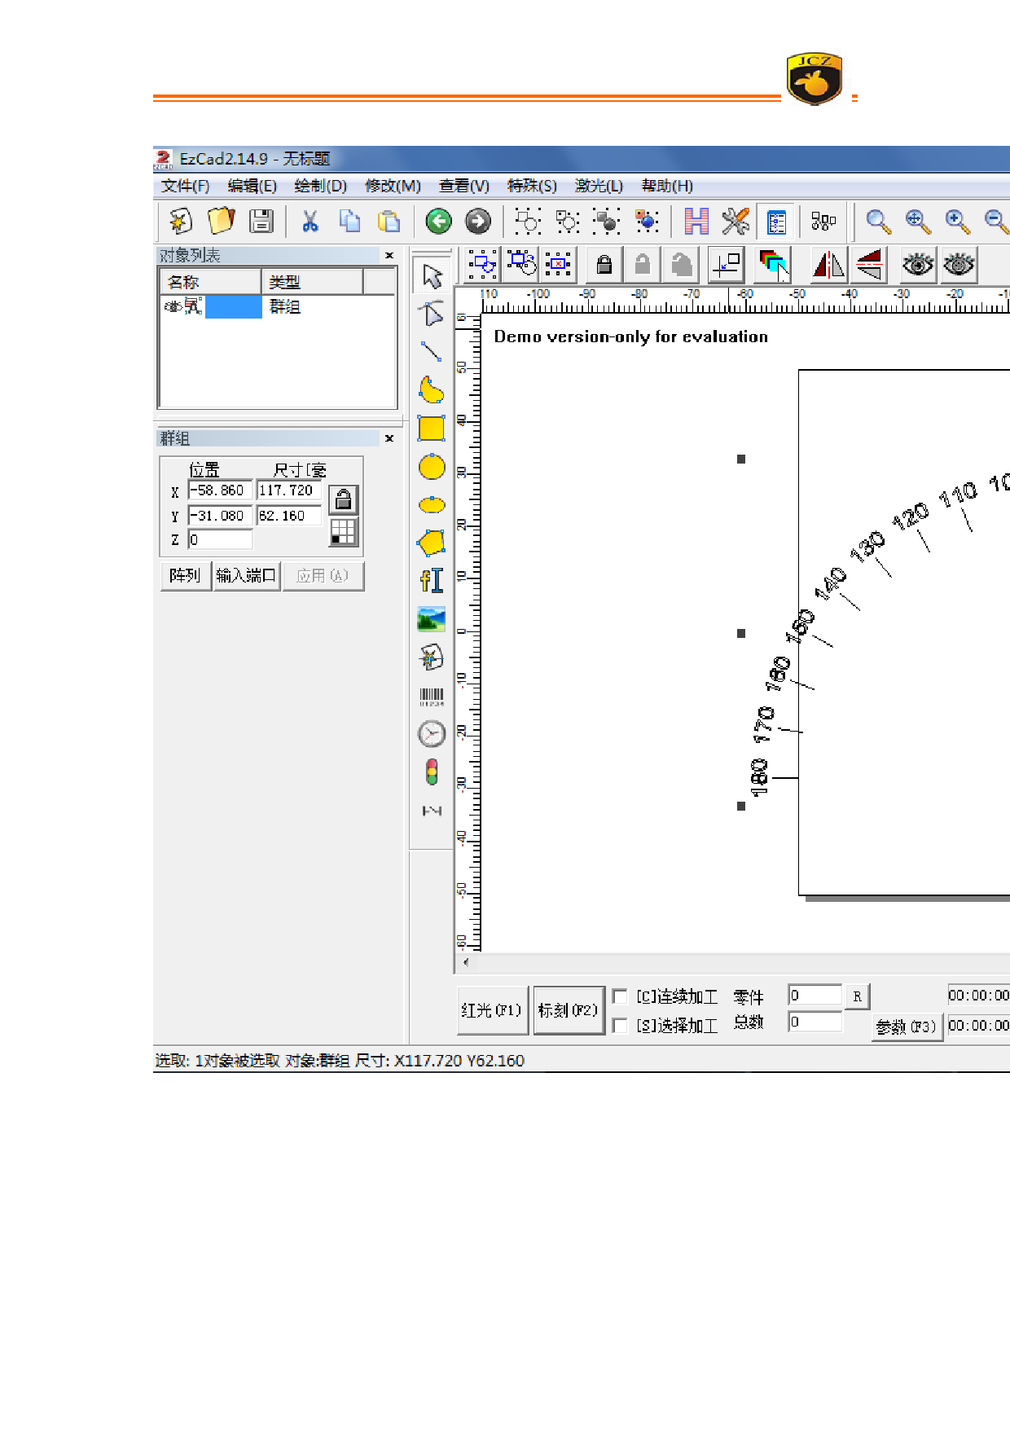The height and width of the screenshot is (1429, 1010).
Task: Click the Cut scissors icon
Action: (x=310, y=221)
